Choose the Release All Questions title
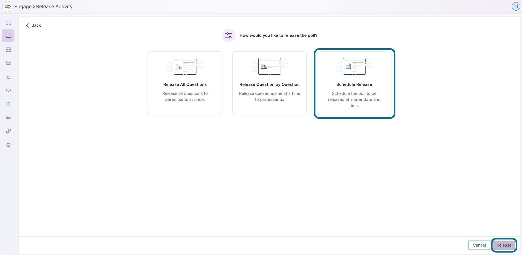 coord(185,84)
